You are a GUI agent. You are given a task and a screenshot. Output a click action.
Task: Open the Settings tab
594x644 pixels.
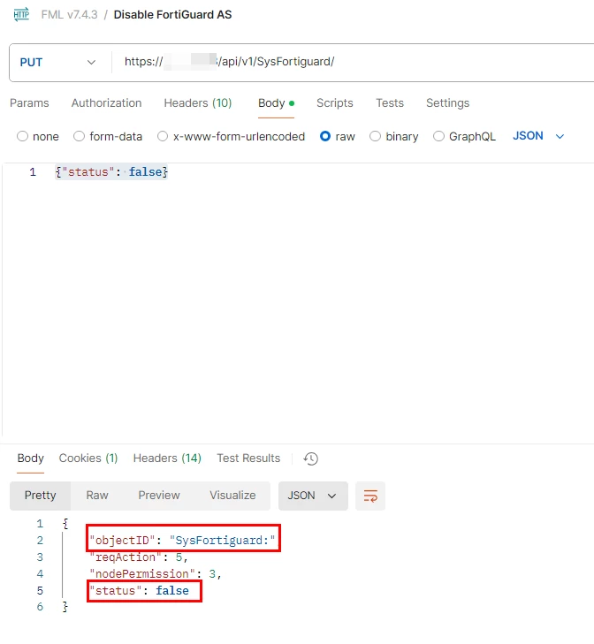click(x=447, y=102)
